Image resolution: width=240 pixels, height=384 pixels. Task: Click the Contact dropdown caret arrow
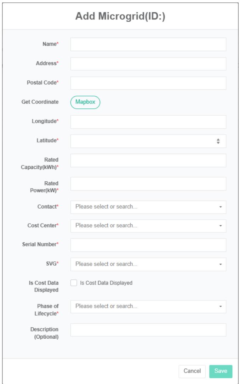(x=220, y=207)
